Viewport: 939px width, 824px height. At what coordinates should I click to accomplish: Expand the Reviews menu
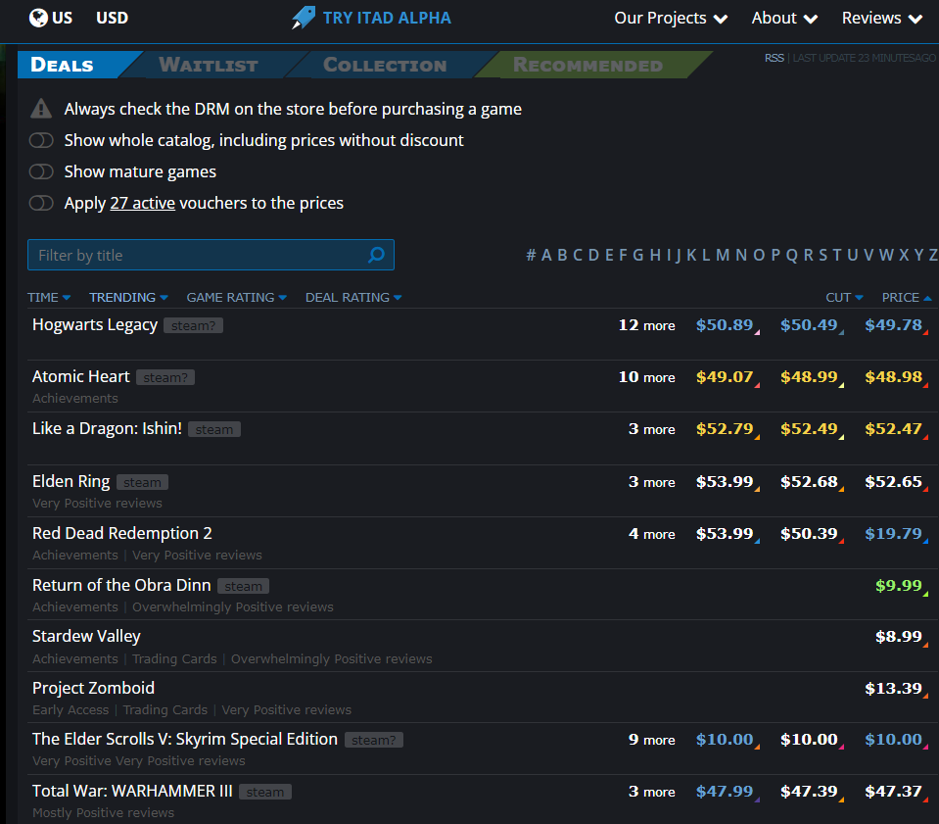[x=881, y=18]
